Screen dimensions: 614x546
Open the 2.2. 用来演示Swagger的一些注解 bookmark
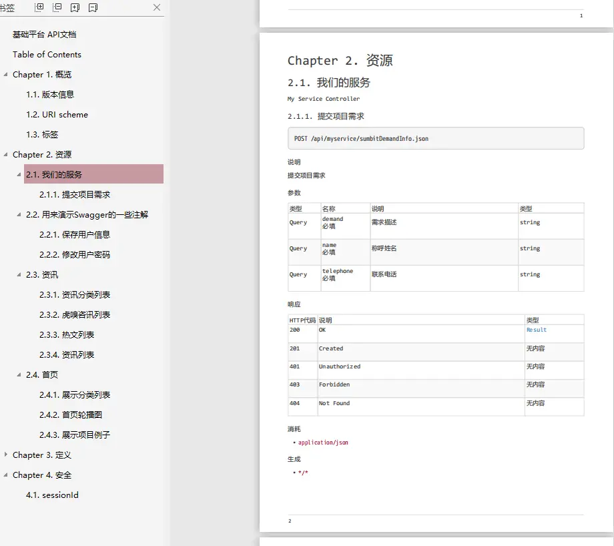click(x=87, y=214)
